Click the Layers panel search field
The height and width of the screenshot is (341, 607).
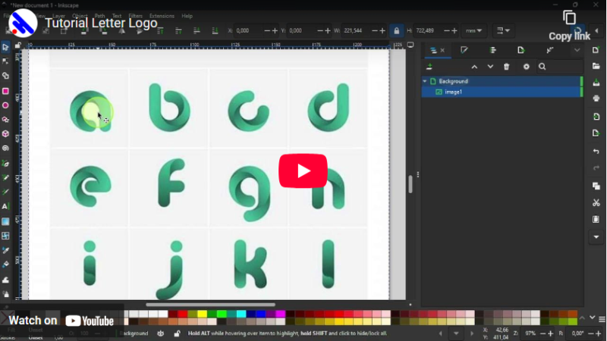coord(559,67)
